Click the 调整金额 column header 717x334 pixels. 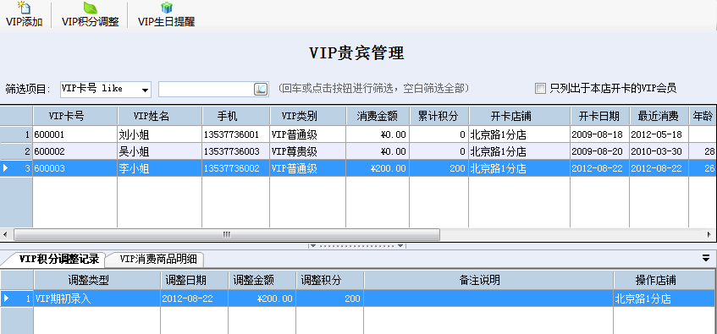(262, 280)
